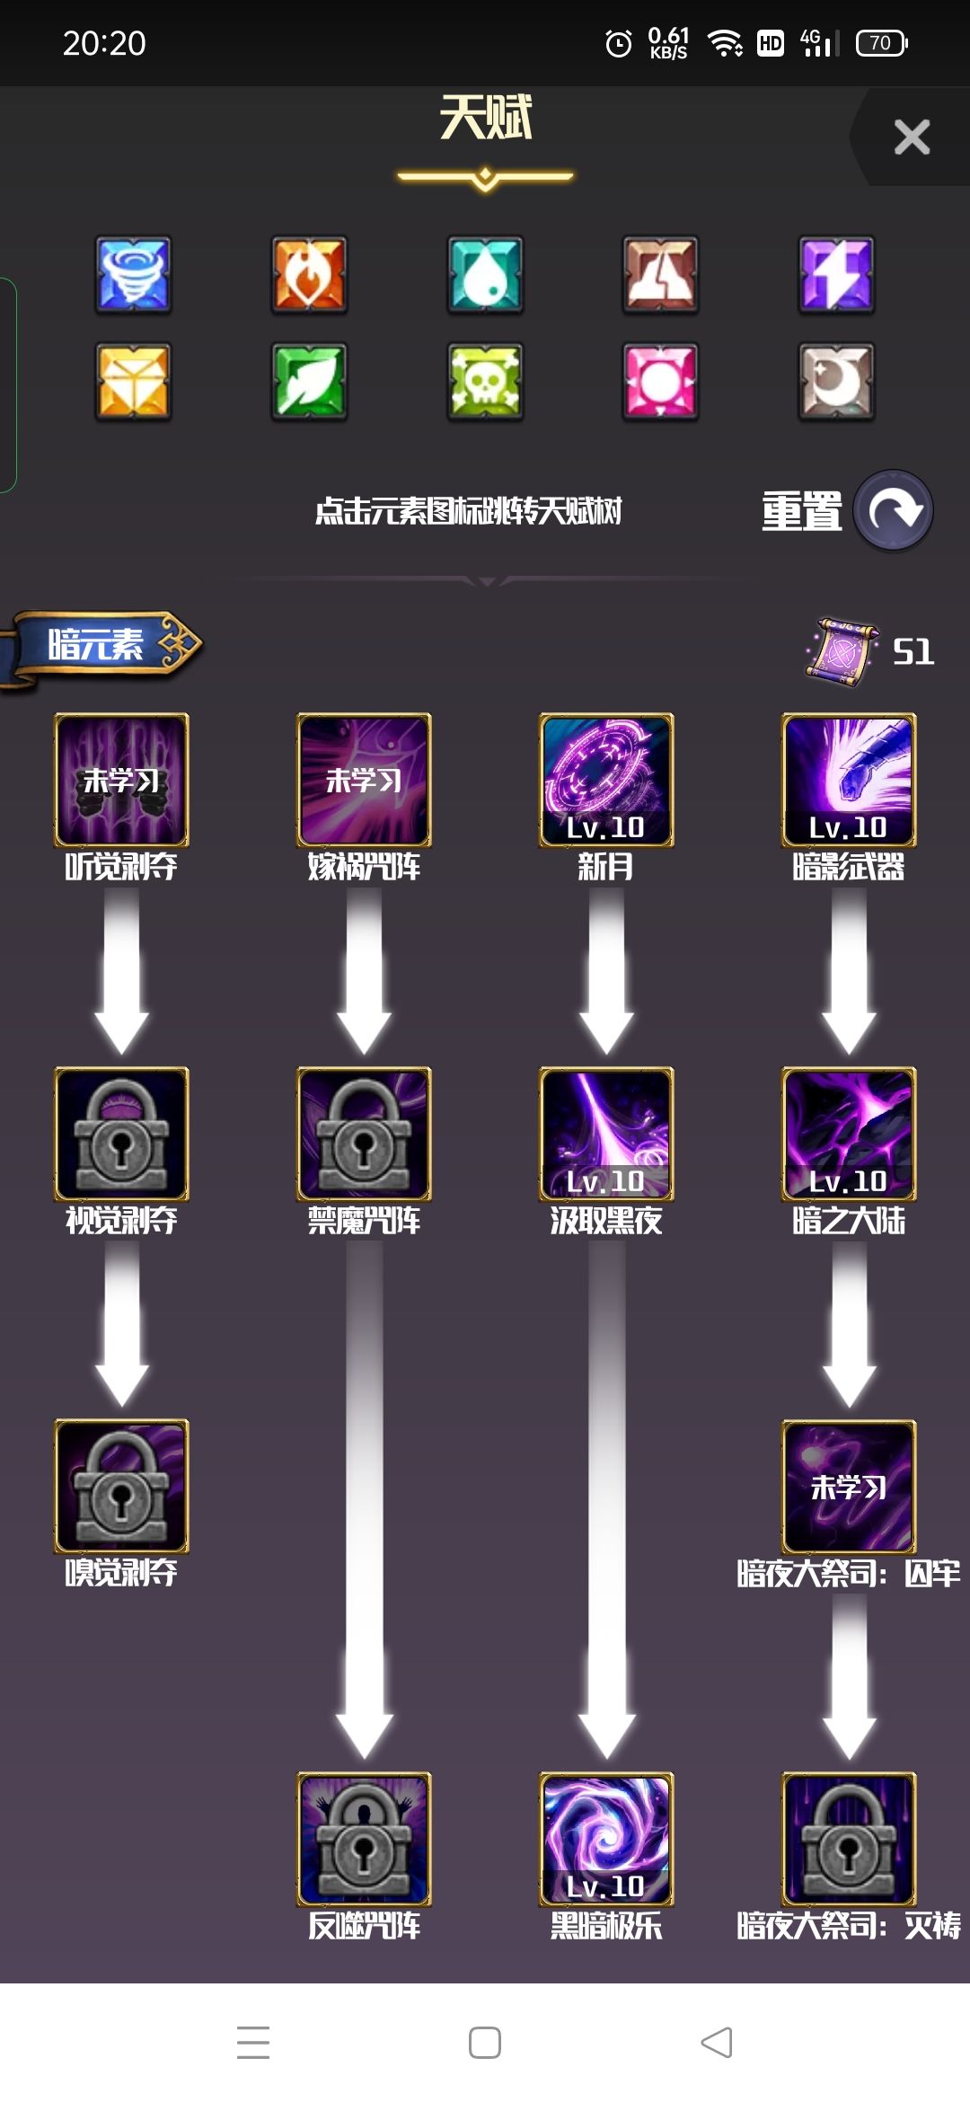The width and height of the screenshot is (970, 2102).
Task: Select the Lv.10 黑暗极乐 vortex skill
Action: click(x=606, y=1839)
